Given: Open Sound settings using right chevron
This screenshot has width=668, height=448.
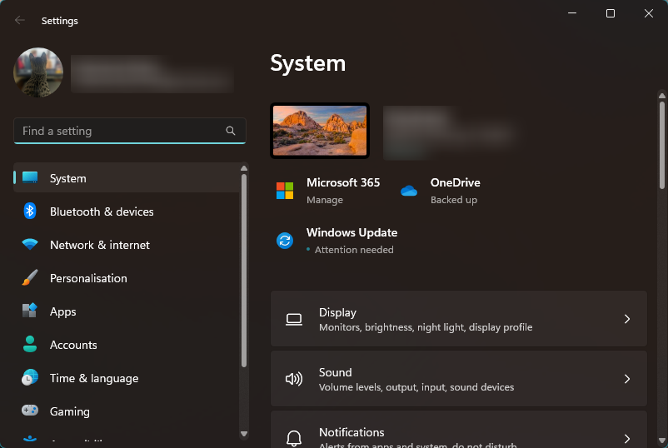Looking at the screenshot, I should (627, 379).
